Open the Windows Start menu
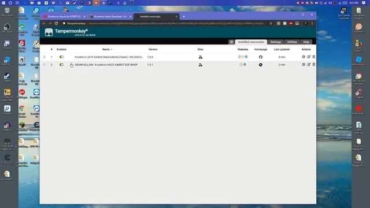 pos(3,3)
